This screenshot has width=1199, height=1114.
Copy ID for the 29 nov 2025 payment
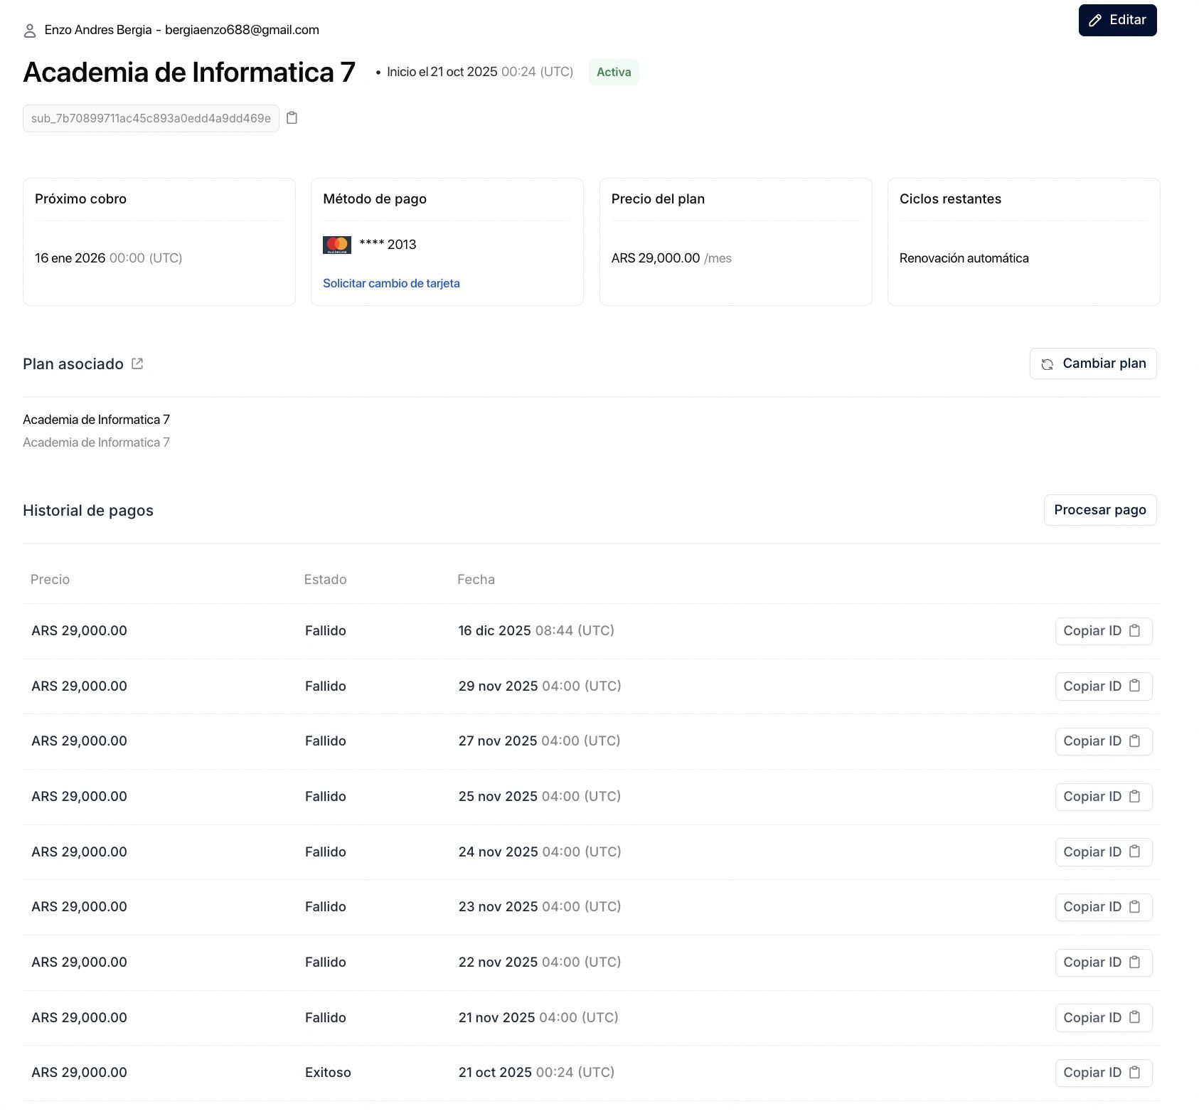[x=1104, y=686]
